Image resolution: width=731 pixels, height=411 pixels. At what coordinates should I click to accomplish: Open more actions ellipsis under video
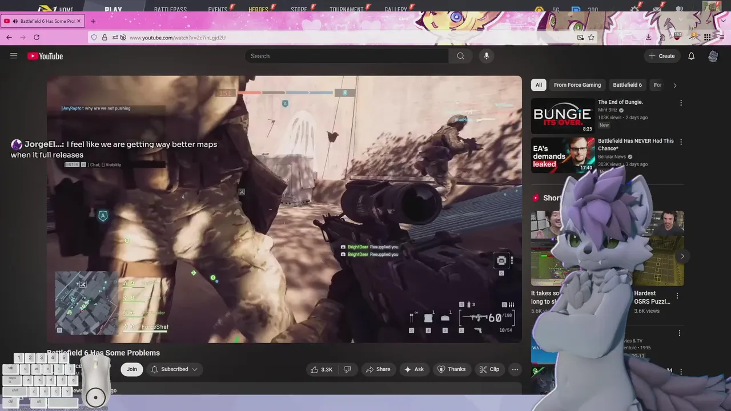(515, 369)
